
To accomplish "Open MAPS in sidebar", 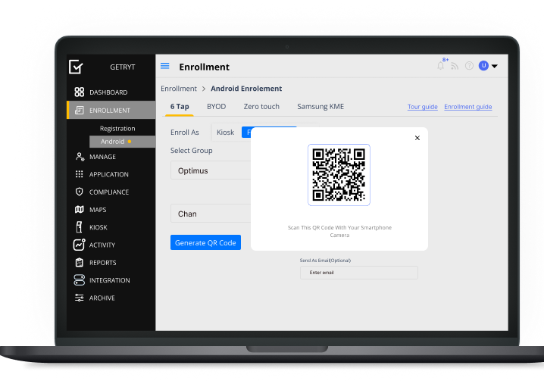I will point(98,210).
